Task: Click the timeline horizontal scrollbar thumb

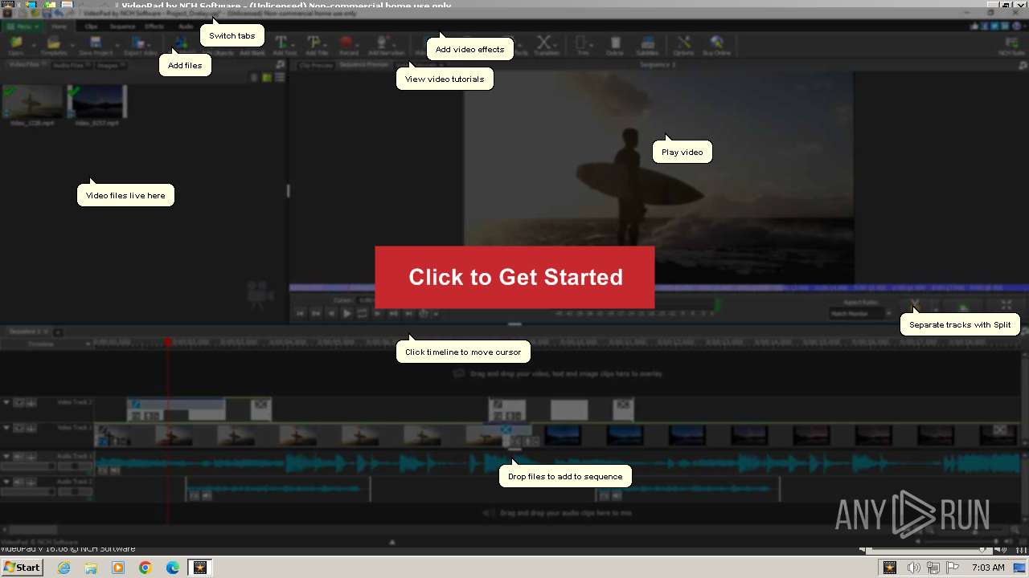Action: click(32, 530)
